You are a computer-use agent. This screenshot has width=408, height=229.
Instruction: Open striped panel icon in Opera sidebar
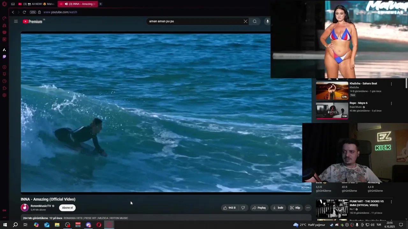[4, 32]
